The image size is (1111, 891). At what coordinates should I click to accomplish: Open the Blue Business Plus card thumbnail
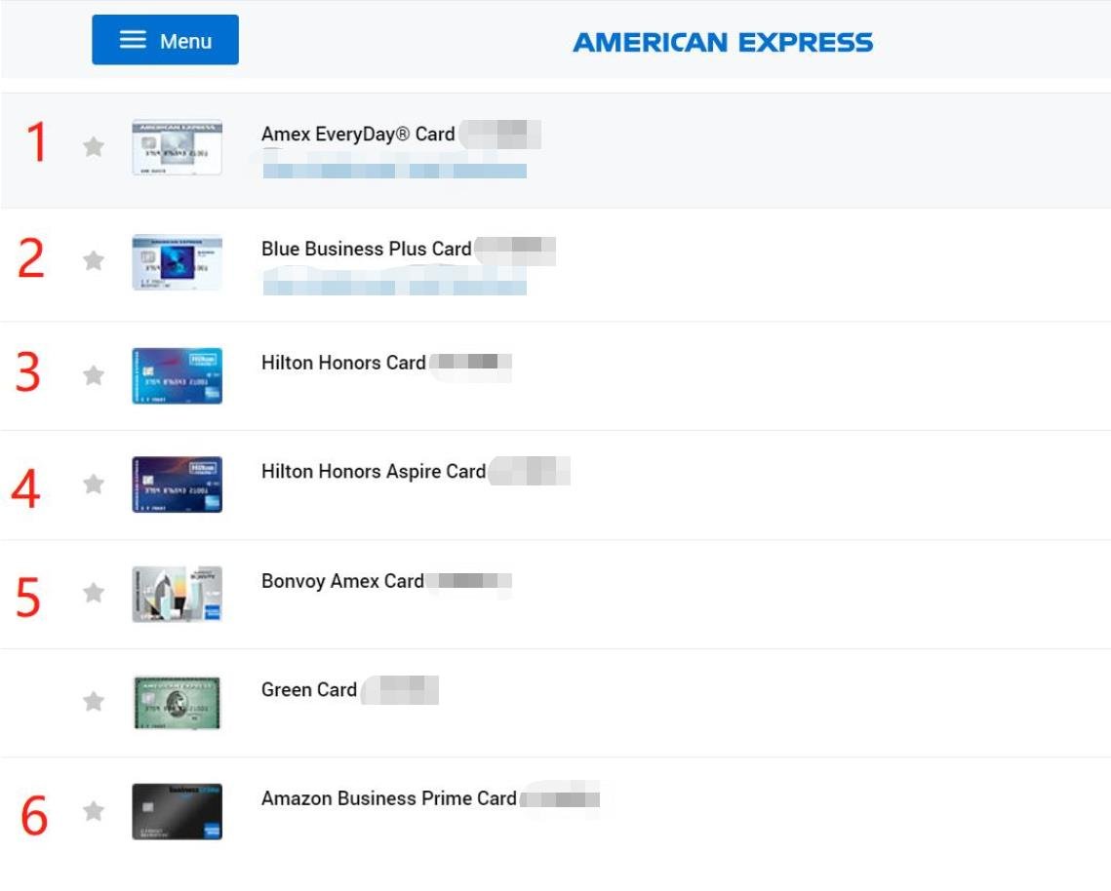(x=178, y=263)
